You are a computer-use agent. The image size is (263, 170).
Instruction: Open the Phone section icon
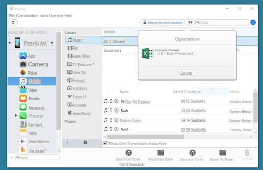23,116
